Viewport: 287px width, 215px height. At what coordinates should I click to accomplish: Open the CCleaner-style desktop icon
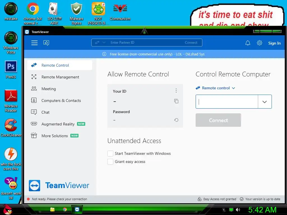point(11,128)
